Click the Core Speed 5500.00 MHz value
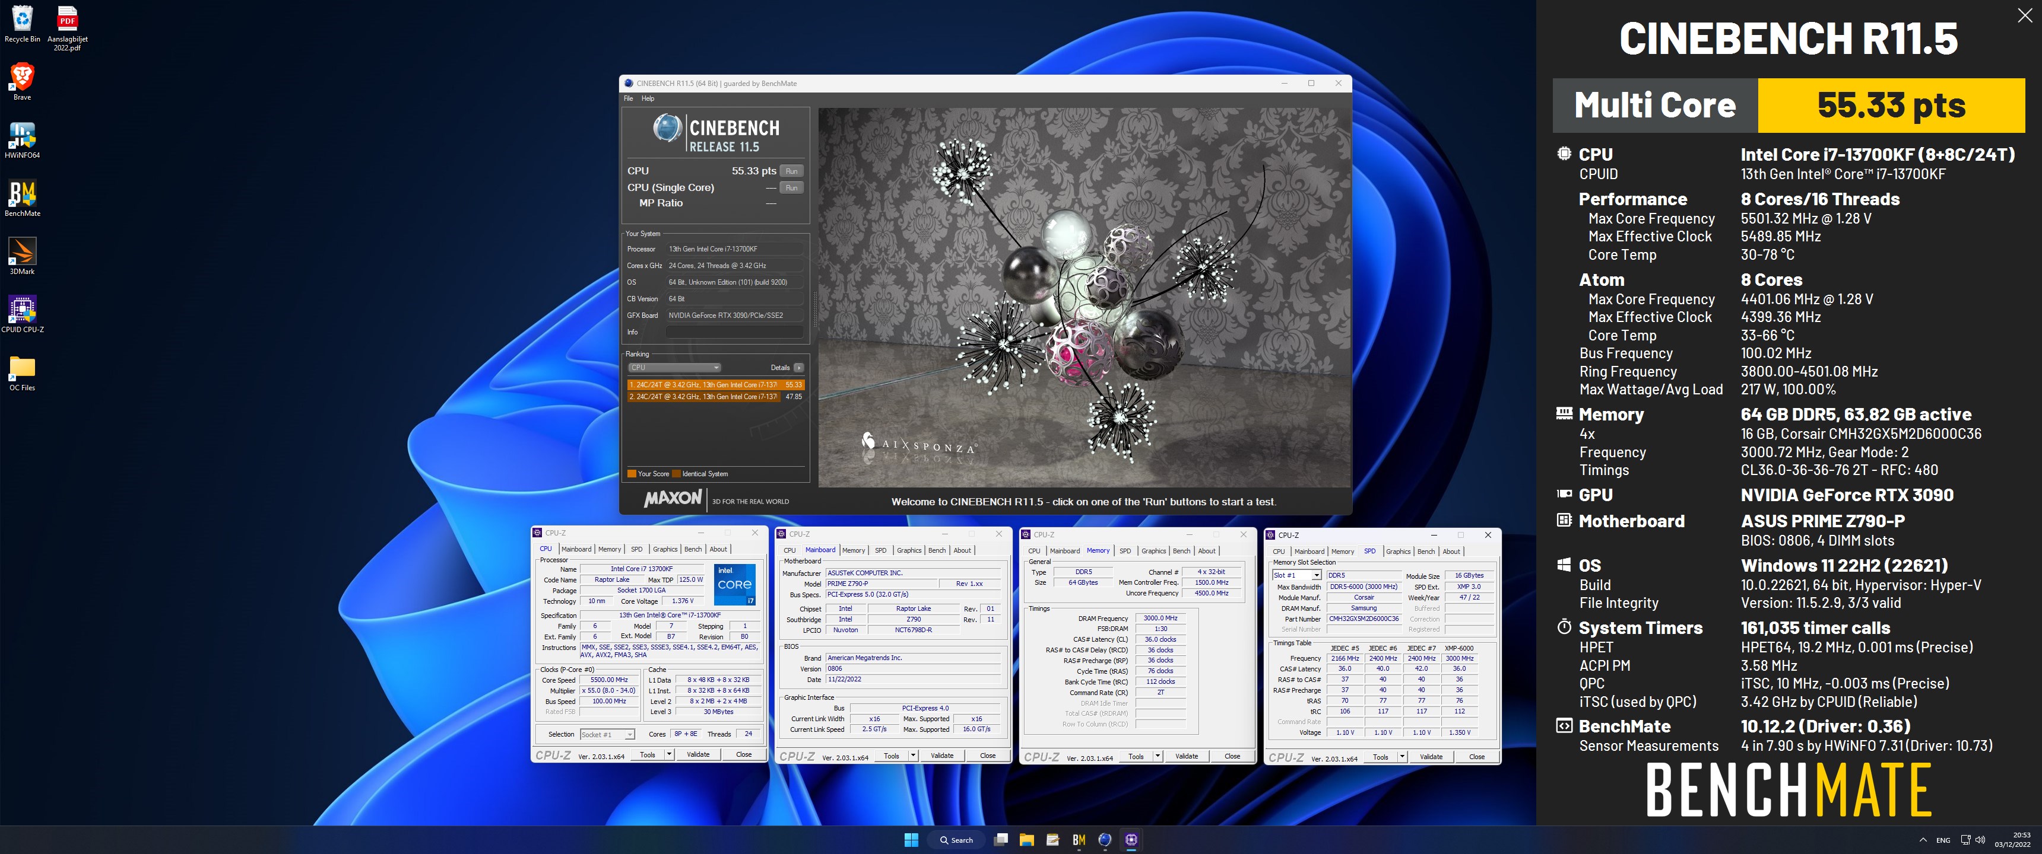 (609, 680)
